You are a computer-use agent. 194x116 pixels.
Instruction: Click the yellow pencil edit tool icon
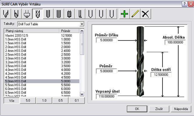[135, 14]
